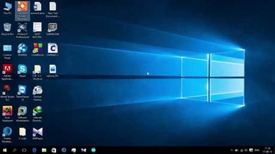The width and height of the screenshot is (275, 154).
Task: Select the VMware Workstation shortcut
Action: click(22, 114)
